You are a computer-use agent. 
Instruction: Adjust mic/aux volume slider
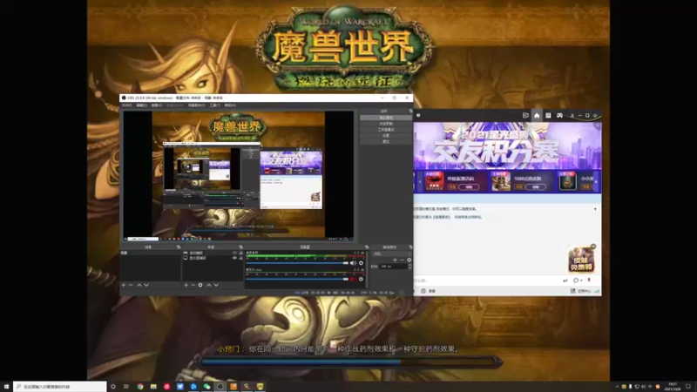point(297,279)
